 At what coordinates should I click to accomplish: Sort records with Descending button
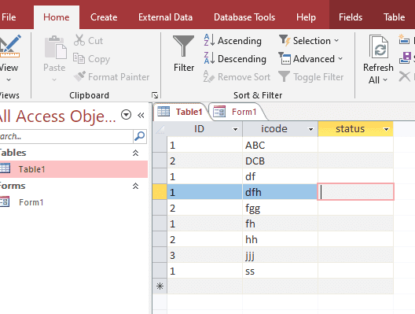click(235, 58)
